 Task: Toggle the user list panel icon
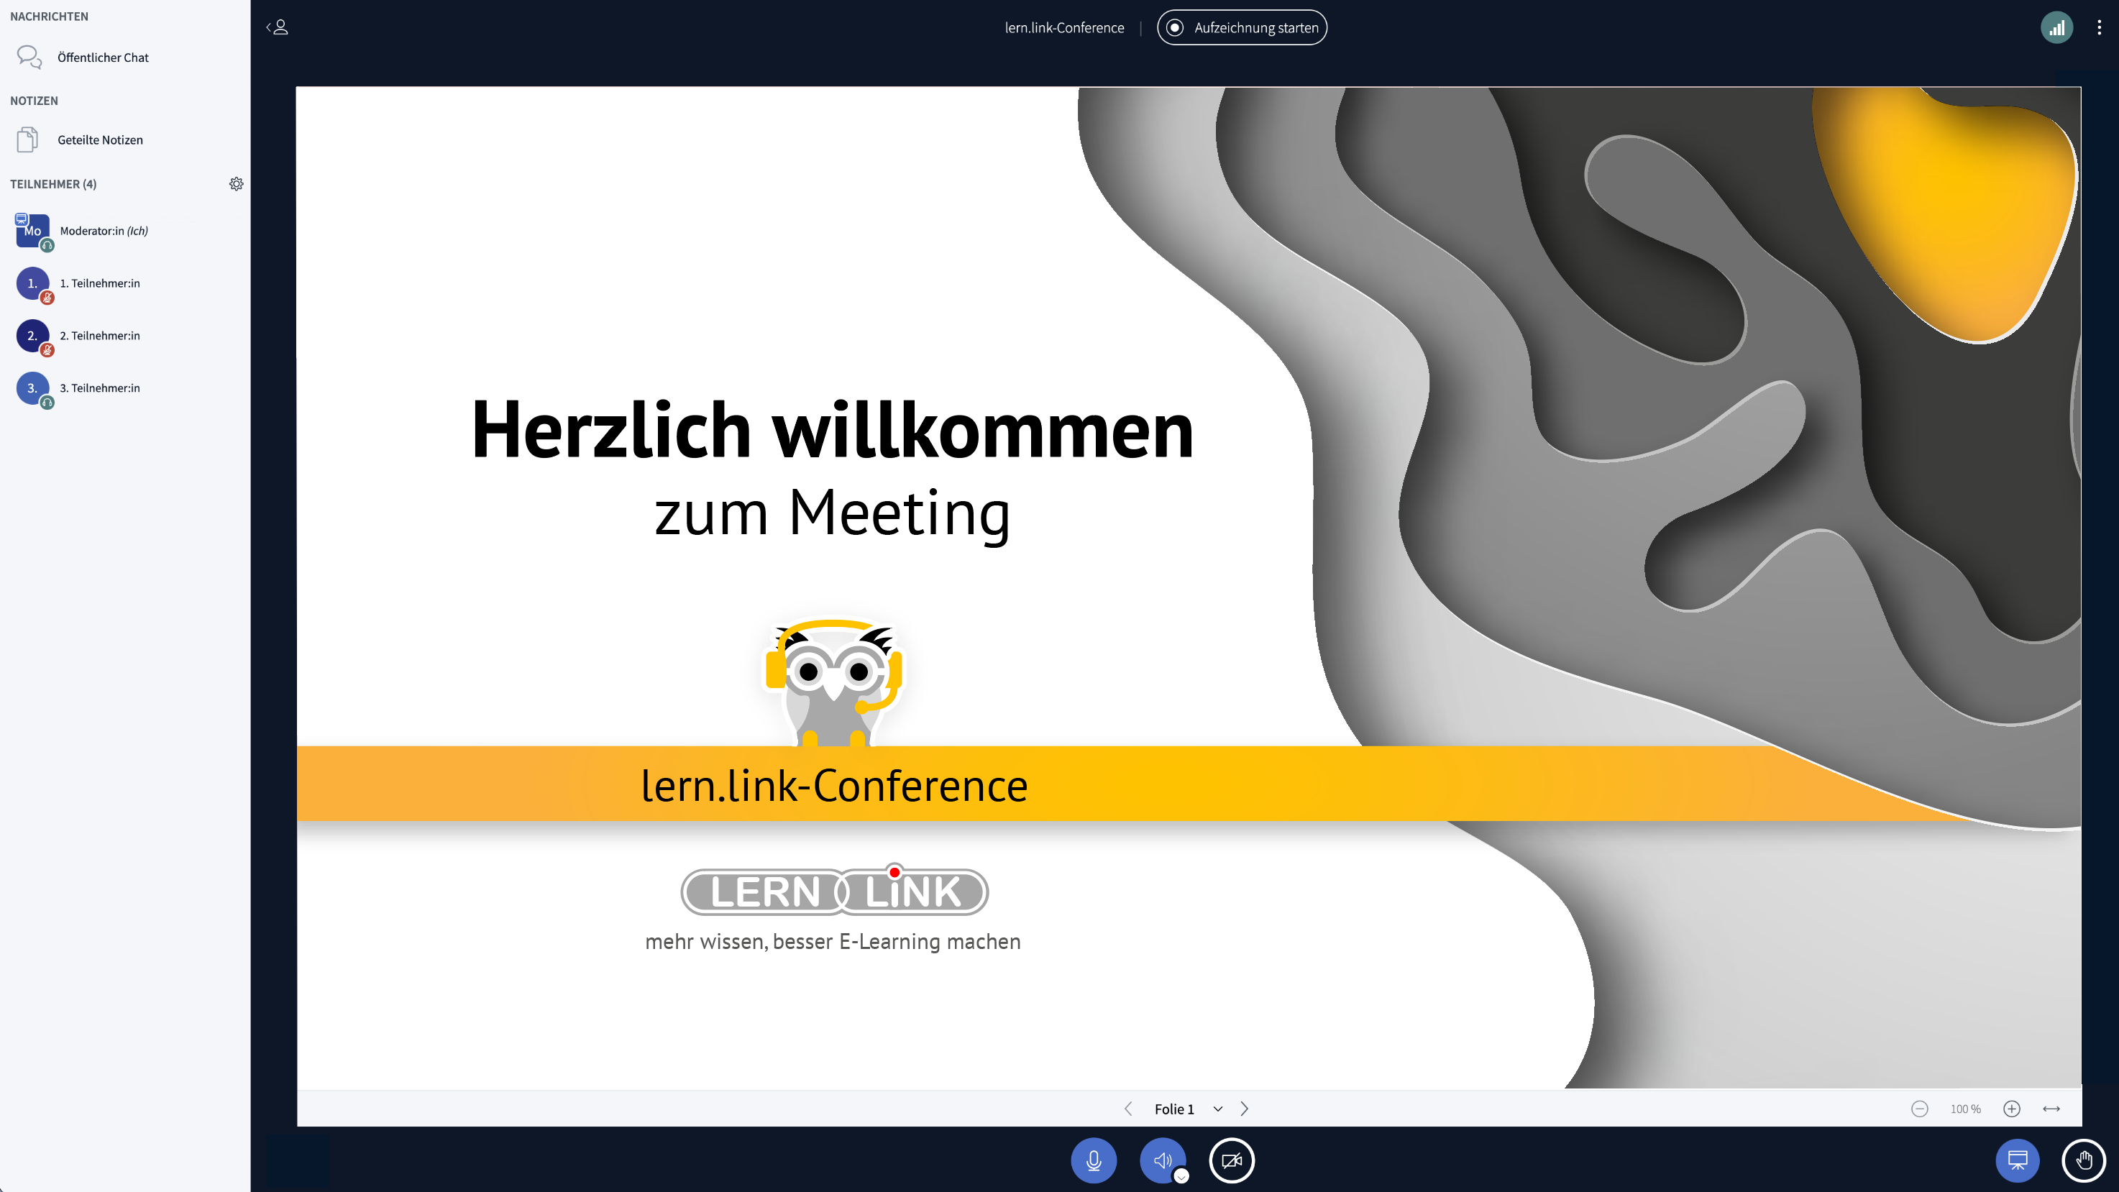tap(278, 27)
